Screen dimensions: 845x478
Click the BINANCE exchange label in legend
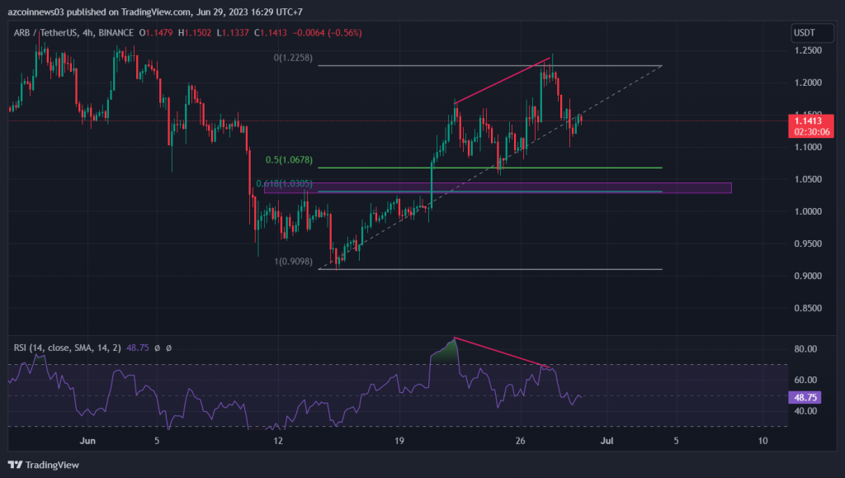(x=116, y=33)
